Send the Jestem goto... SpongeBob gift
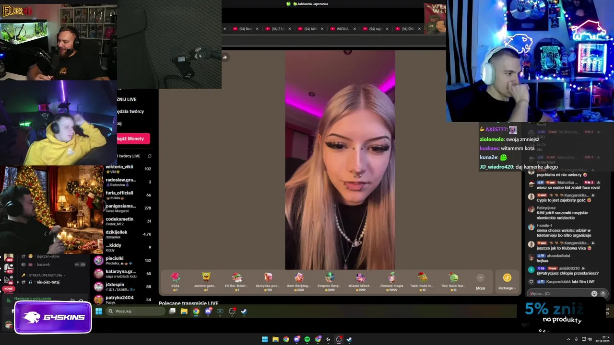The width and height of the screenshot is (614, 345). (206, 281)
